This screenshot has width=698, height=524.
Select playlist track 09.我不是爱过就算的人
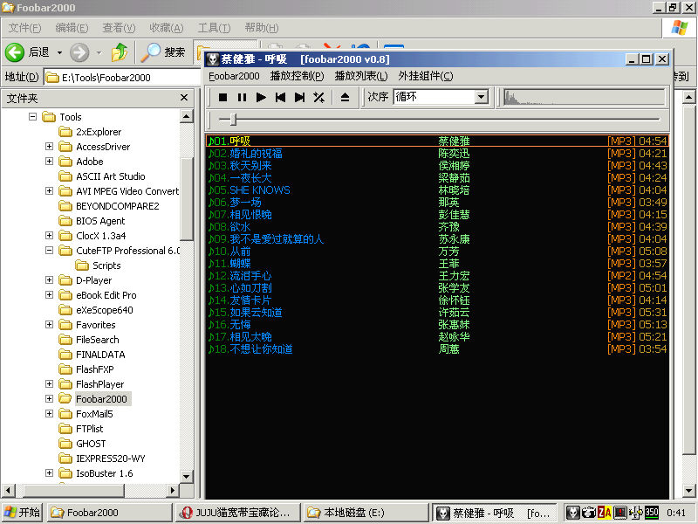(x=438, y=238)
